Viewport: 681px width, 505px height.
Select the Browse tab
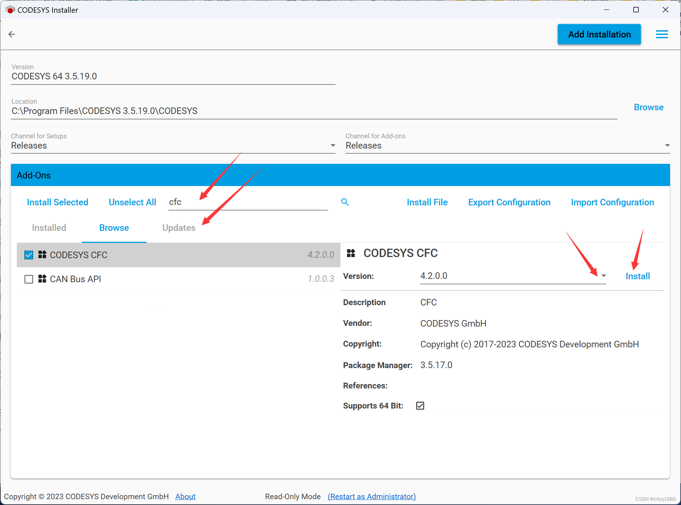tap(114, 228)
